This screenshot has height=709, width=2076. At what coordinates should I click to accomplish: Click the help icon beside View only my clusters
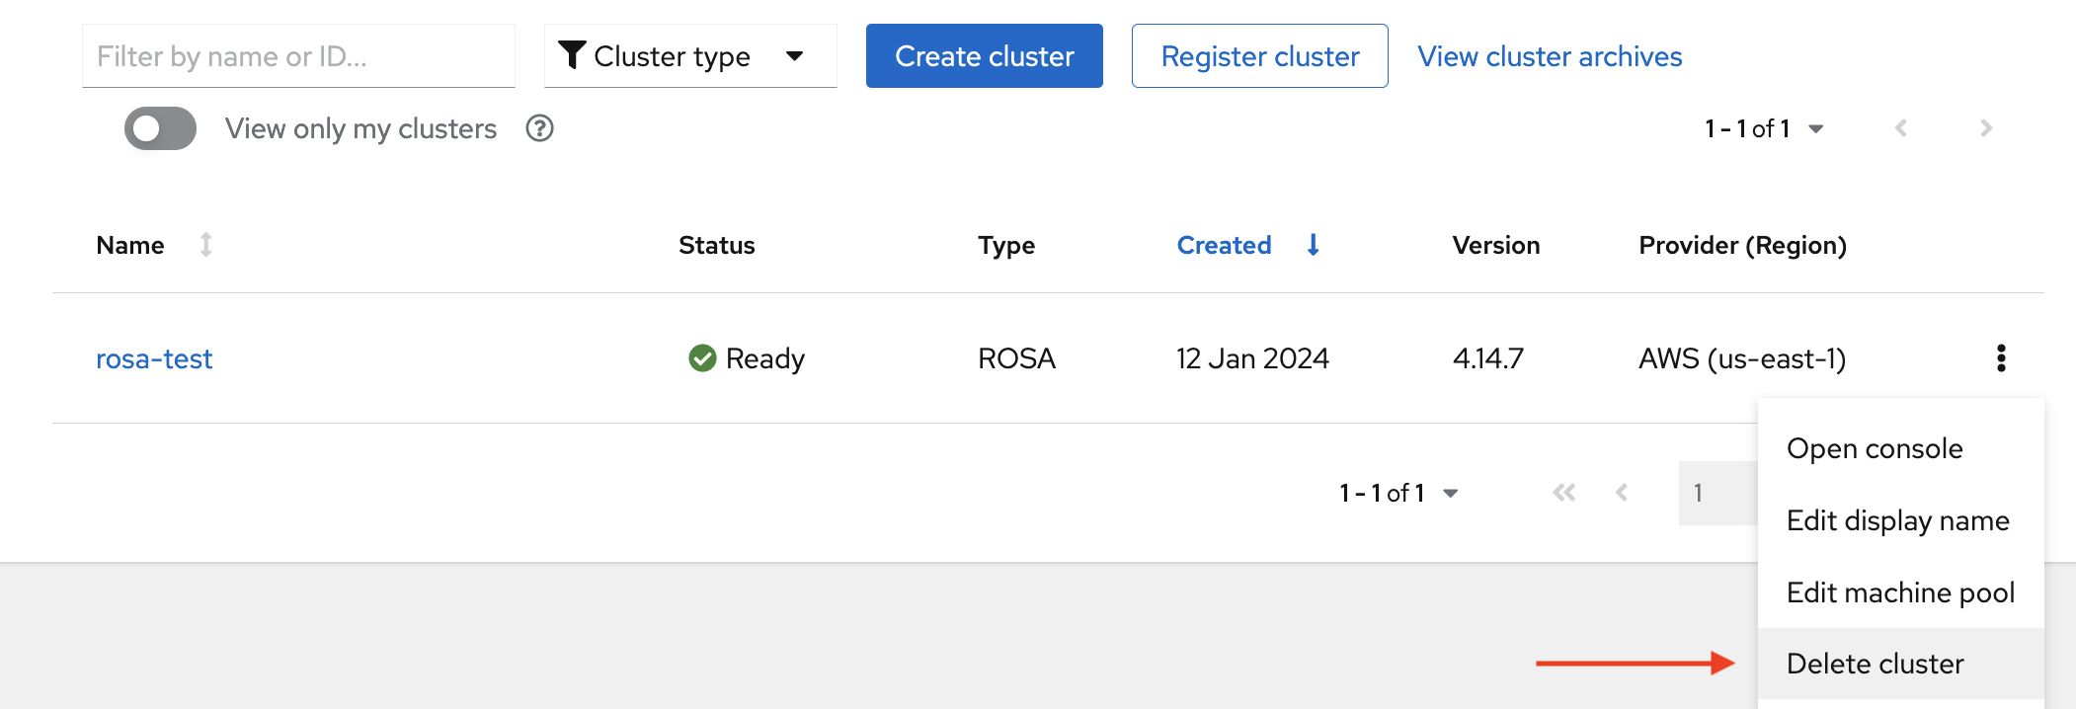click(539, 128)
